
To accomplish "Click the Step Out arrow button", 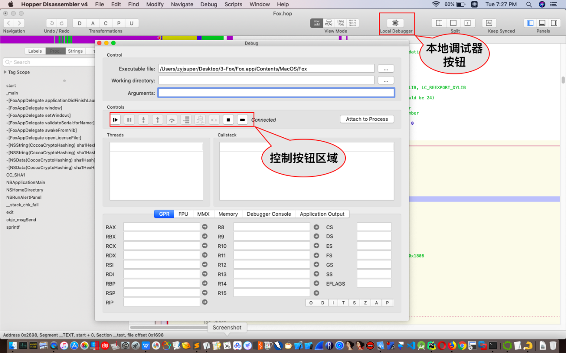I will tap(157, 119).
